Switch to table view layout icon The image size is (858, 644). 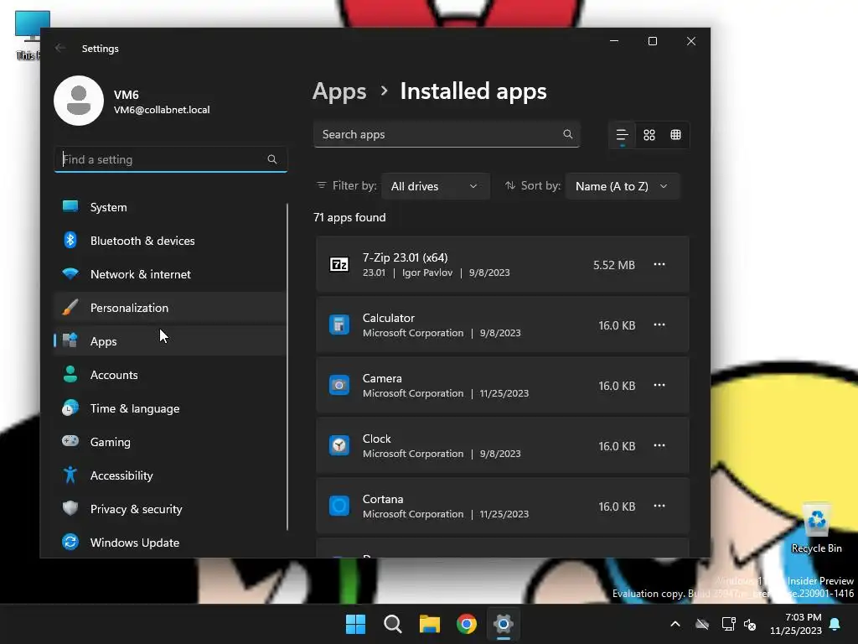tap(676, 135)
